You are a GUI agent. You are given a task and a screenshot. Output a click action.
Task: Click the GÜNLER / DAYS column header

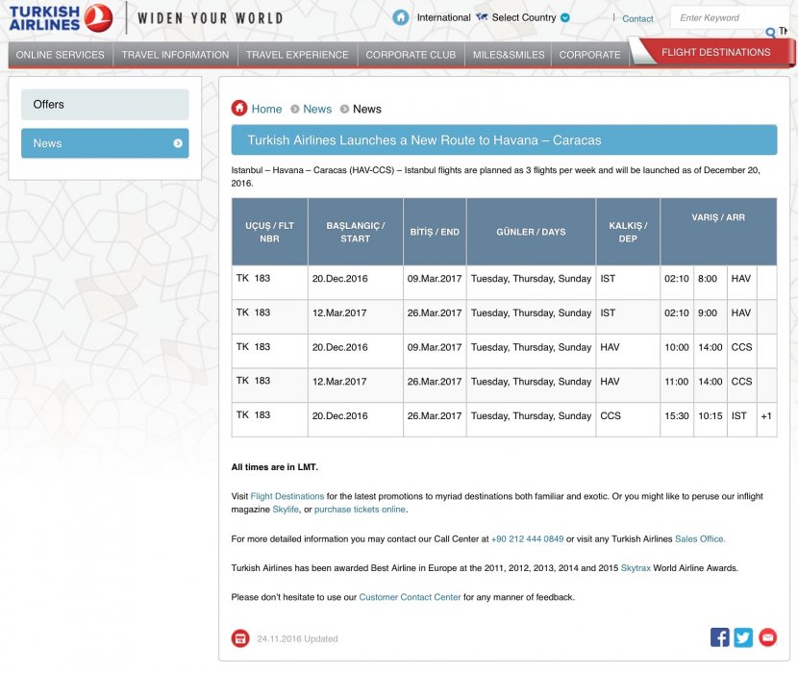pos(531,232)
